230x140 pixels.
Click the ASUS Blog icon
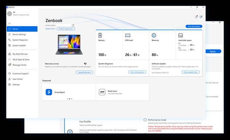click(x=102, y=92)
